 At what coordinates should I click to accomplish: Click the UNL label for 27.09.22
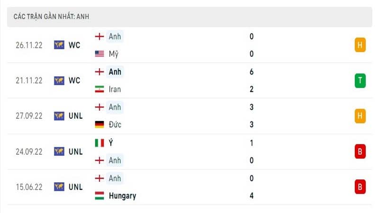(76, 116)
